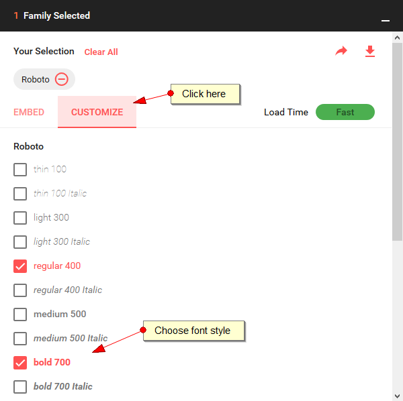Remove Roboto with the minus icon
The height and width of the screenshot is (401, 403).
coord(62,79)
